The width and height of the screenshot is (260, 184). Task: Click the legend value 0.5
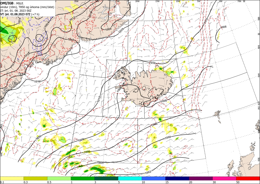point(49,182)
